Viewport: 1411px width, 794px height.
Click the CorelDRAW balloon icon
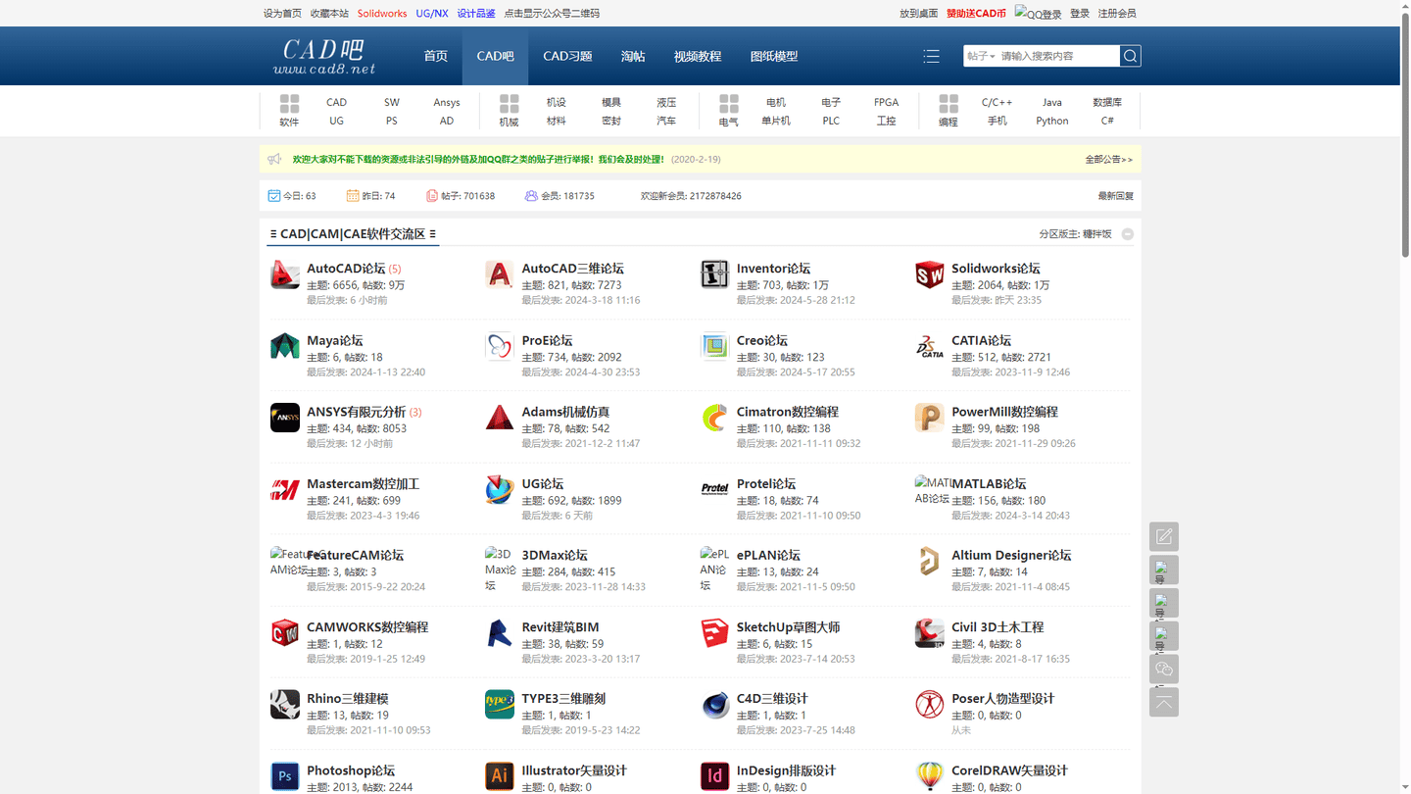click(x=929, y=776)
